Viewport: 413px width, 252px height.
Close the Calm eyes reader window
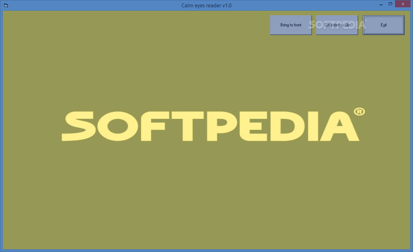[403, 4]
